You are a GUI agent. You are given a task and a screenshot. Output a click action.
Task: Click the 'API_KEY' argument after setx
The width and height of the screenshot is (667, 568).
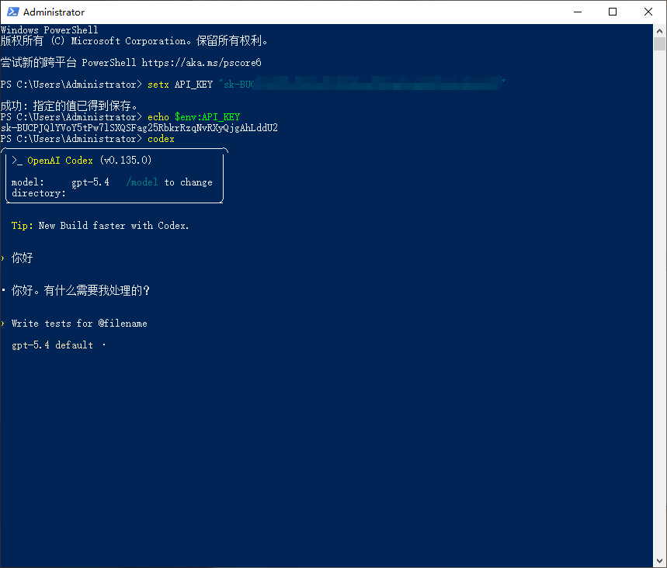[x=193, y=85]
